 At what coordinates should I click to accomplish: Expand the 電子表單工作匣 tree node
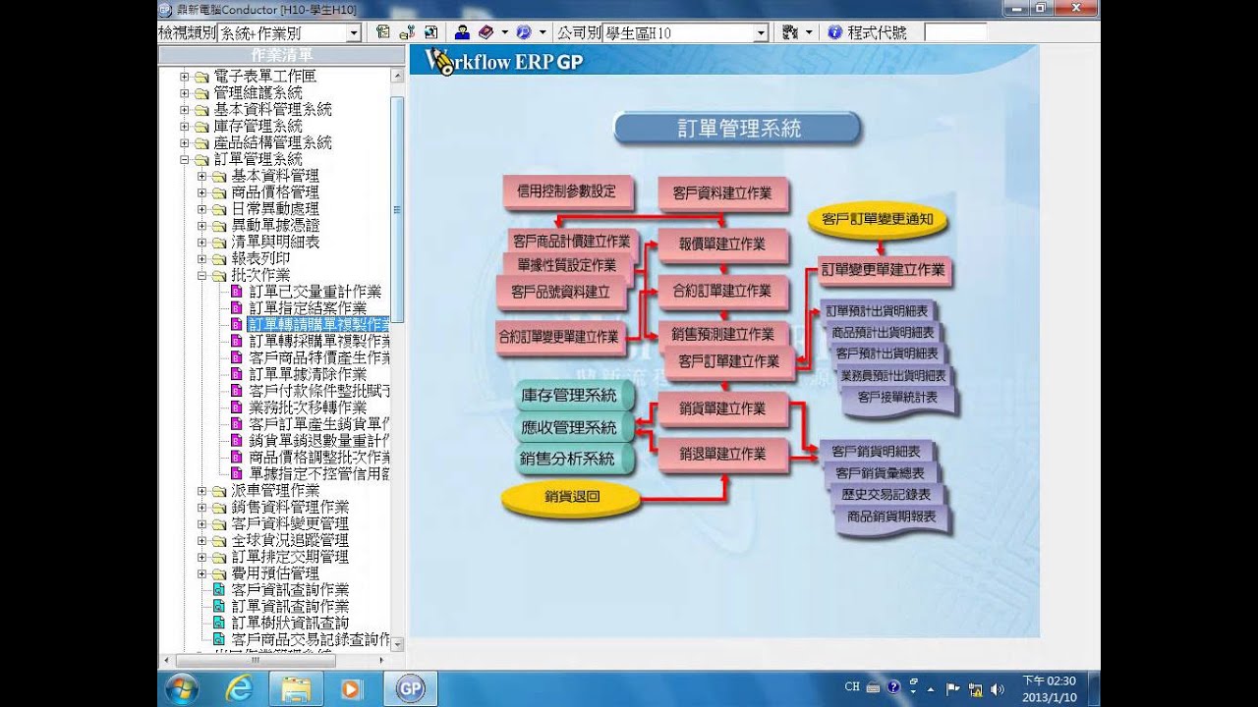pos(184,77)
